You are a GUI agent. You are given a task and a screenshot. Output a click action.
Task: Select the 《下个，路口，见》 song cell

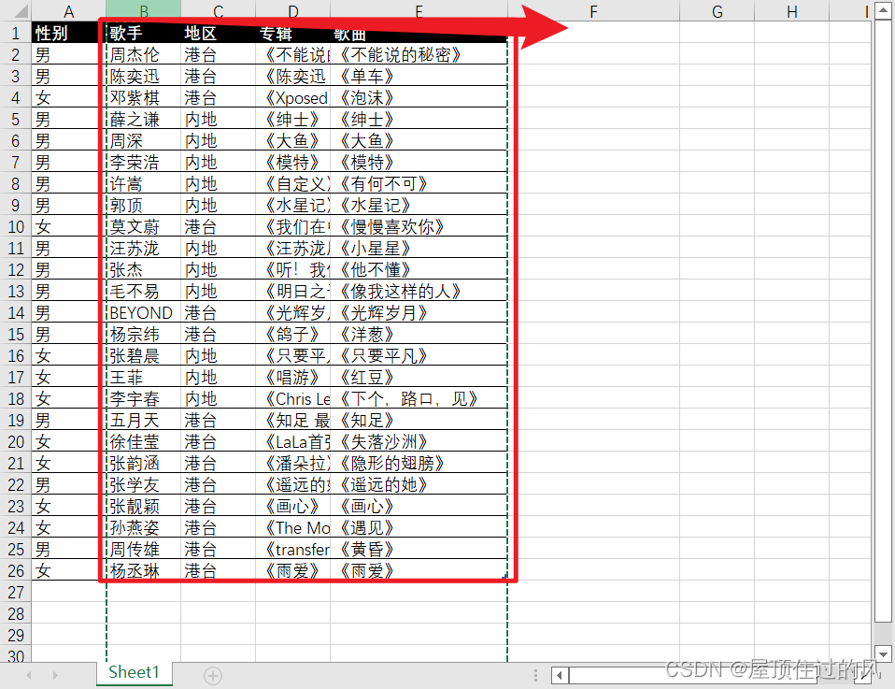[419, 399]
